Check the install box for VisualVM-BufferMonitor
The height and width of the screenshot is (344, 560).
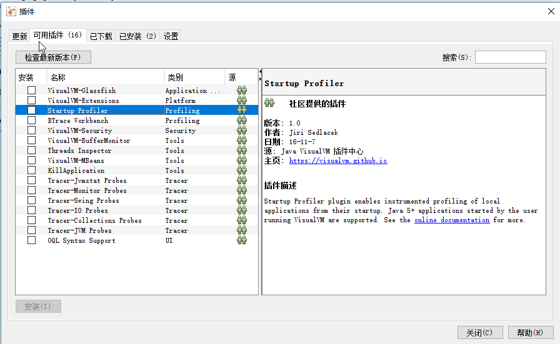tap(31, 140)
